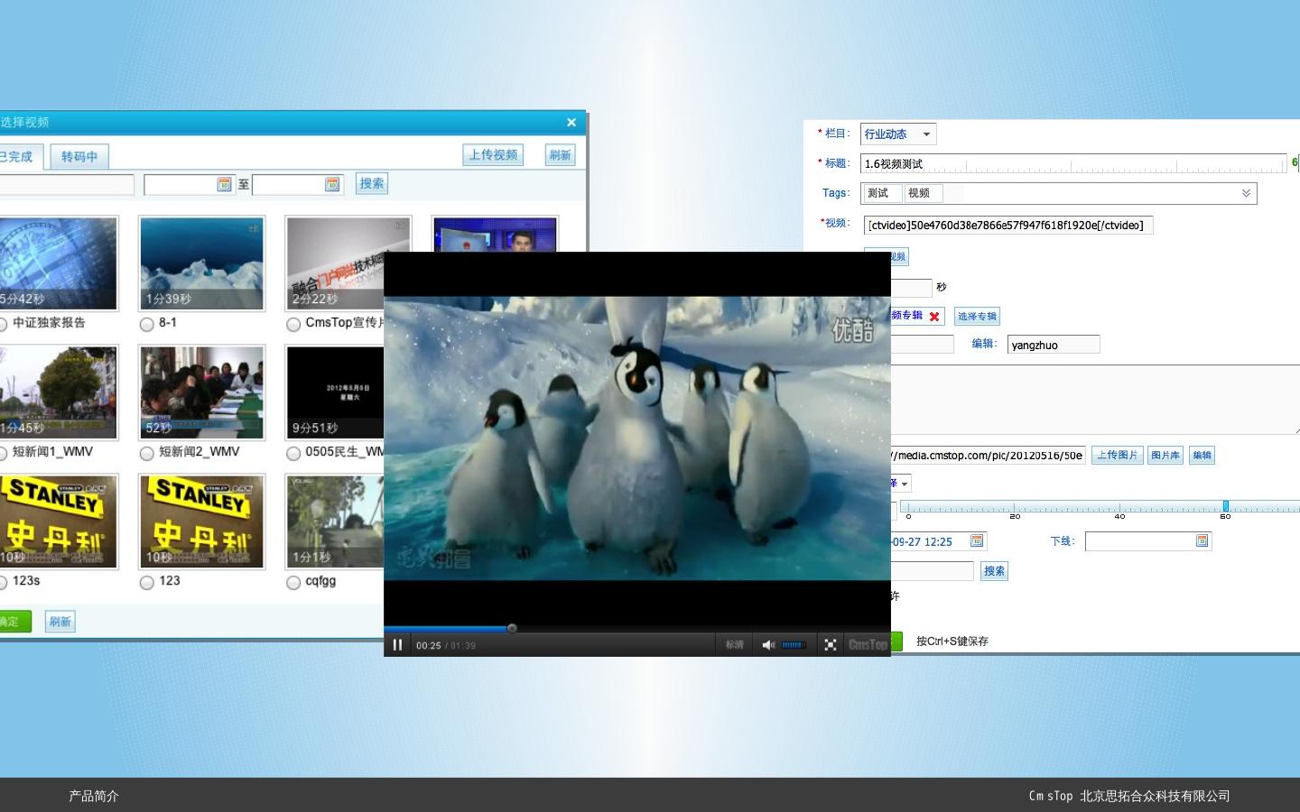Open the 标清 video quality selector
Image resolution: width=1300 pixels, height=812 pixels.
click(735, 645)
